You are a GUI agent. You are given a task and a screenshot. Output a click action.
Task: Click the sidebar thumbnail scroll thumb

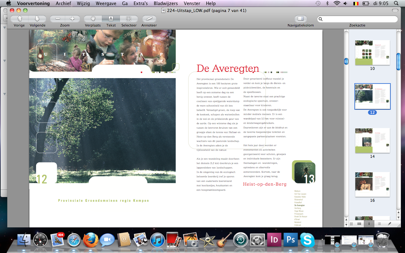[398, 62]
